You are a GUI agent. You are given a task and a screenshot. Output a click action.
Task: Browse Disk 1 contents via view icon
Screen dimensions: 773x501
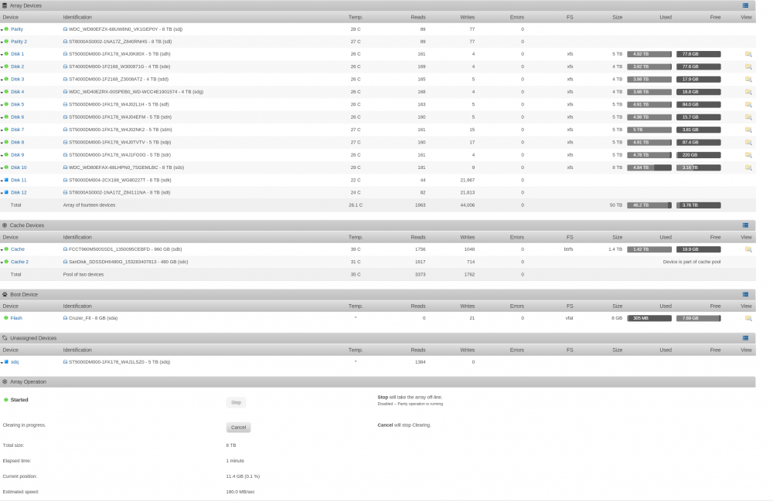[x=748, y=54]
